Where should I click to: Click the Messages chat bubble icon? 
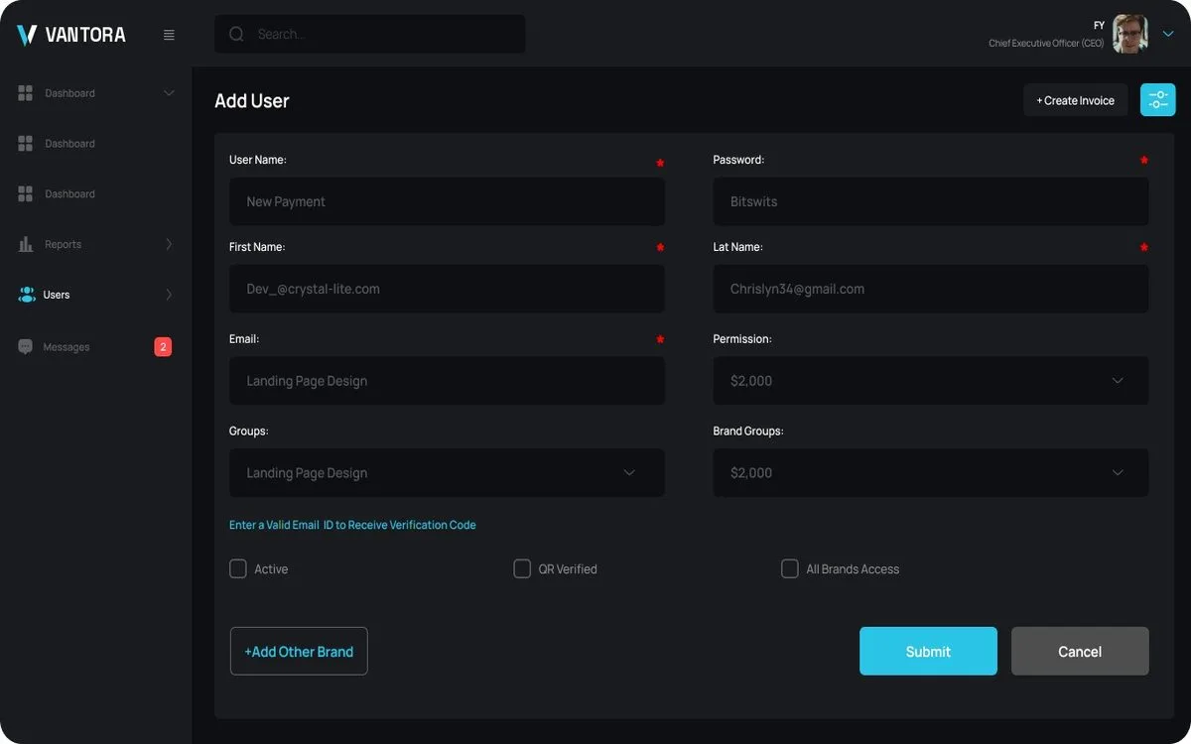[x=26, y=347]
